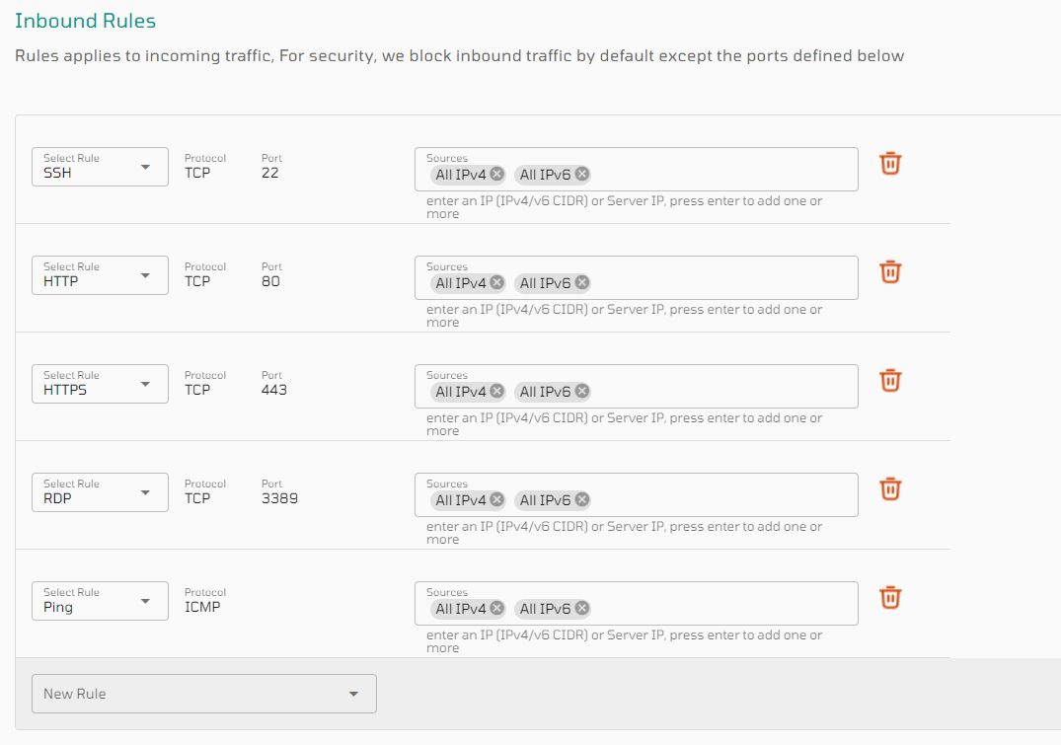Delete the Ping inbound rule

point(890,598)
